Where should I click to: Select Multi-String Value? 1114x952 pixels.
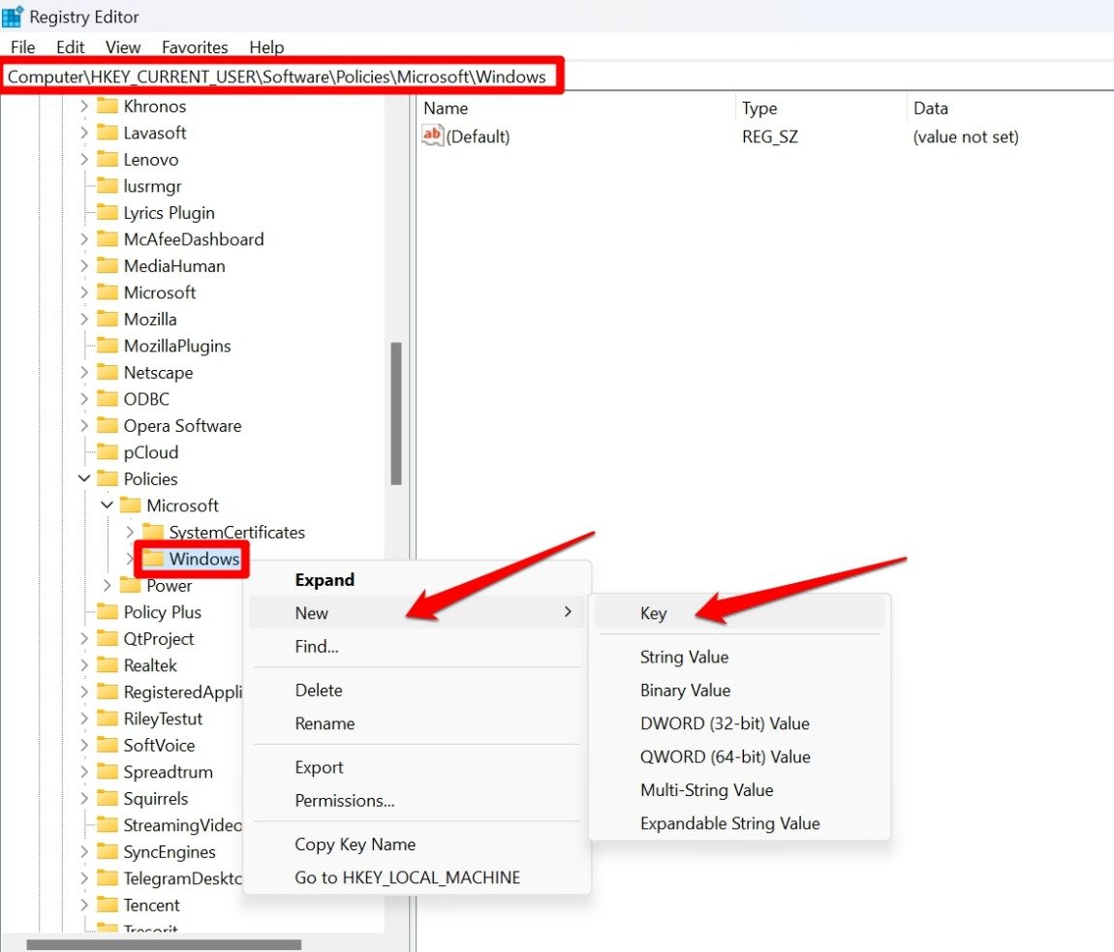(x=739, y=790)
